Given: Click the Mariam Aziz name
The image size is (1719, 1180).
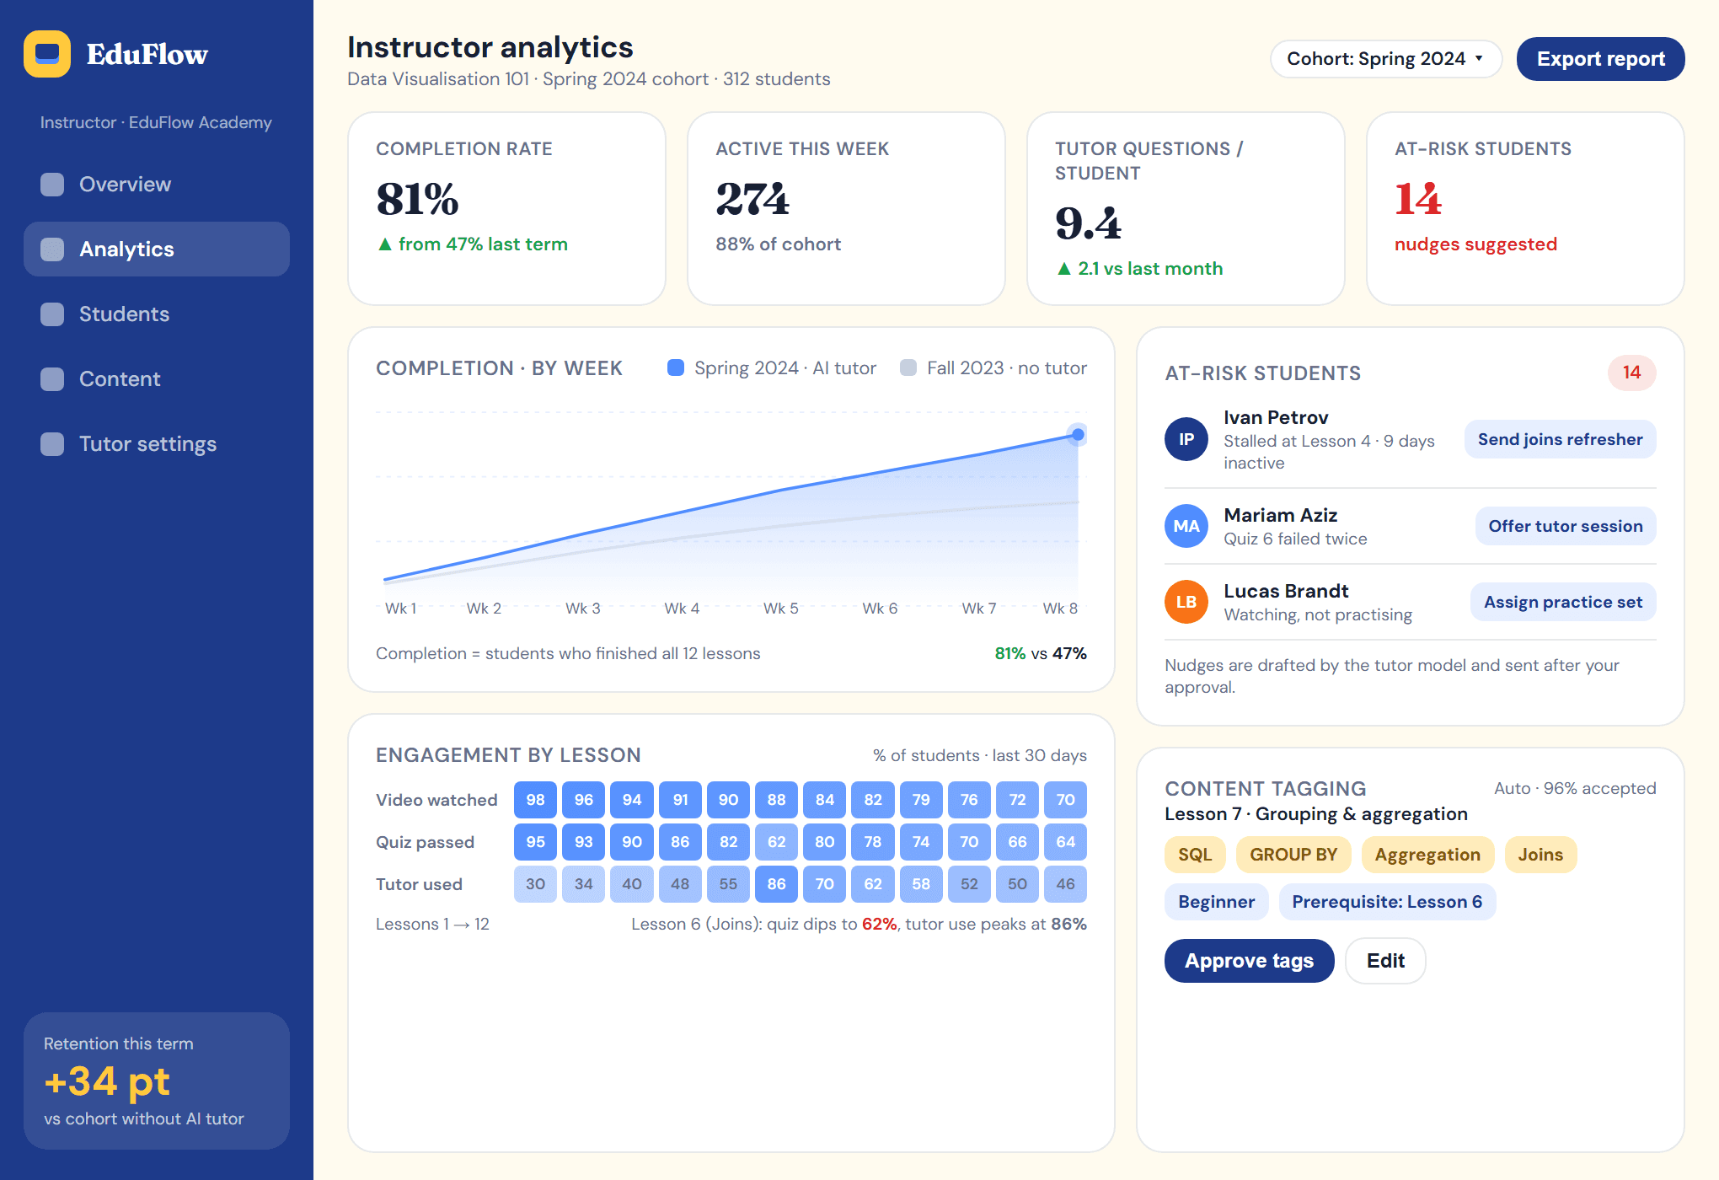Looking at the screenshot, I should point(1280,516).
